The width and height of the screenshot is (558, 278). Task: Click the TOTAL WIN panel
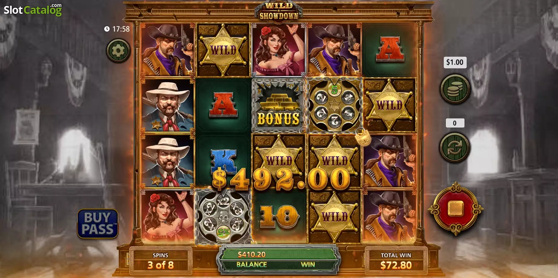(x=396, y=261)
